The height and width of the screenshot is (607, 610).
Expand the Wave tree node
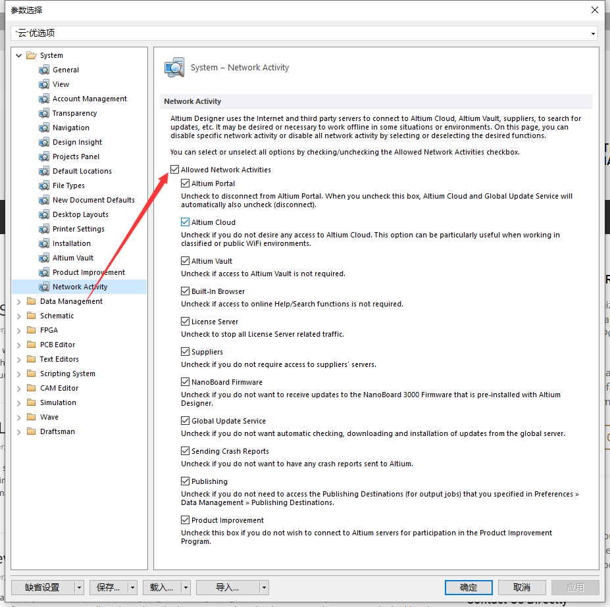click(18, 417)
